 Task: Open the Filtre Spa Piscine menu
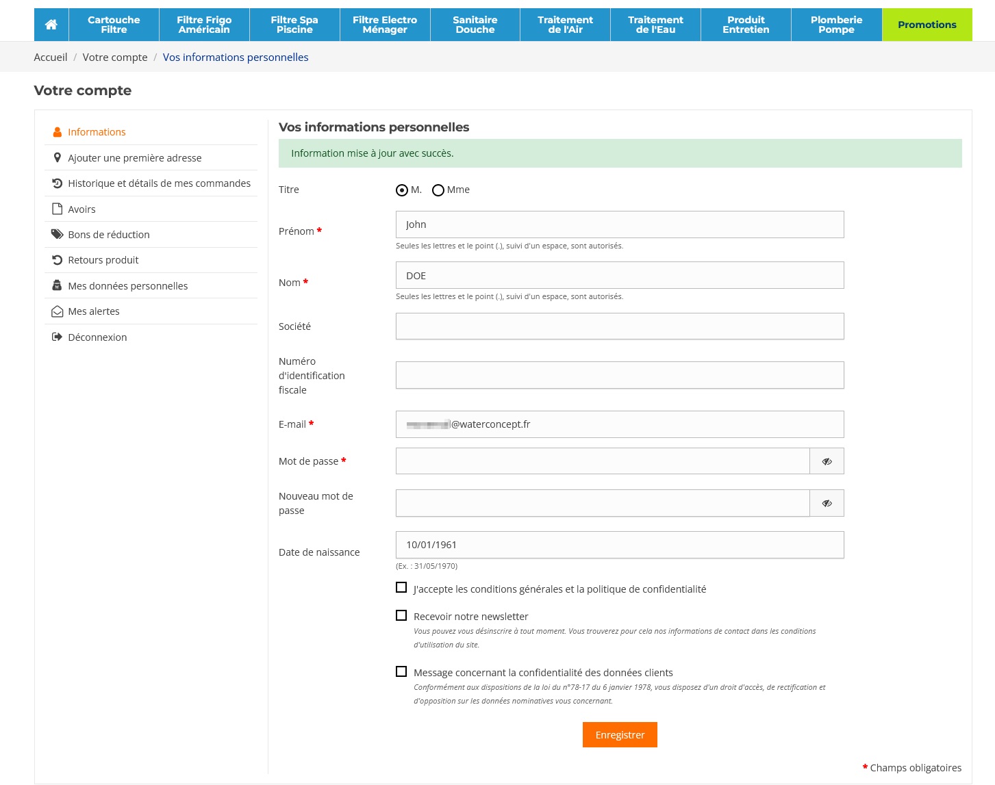click(294, 25)
